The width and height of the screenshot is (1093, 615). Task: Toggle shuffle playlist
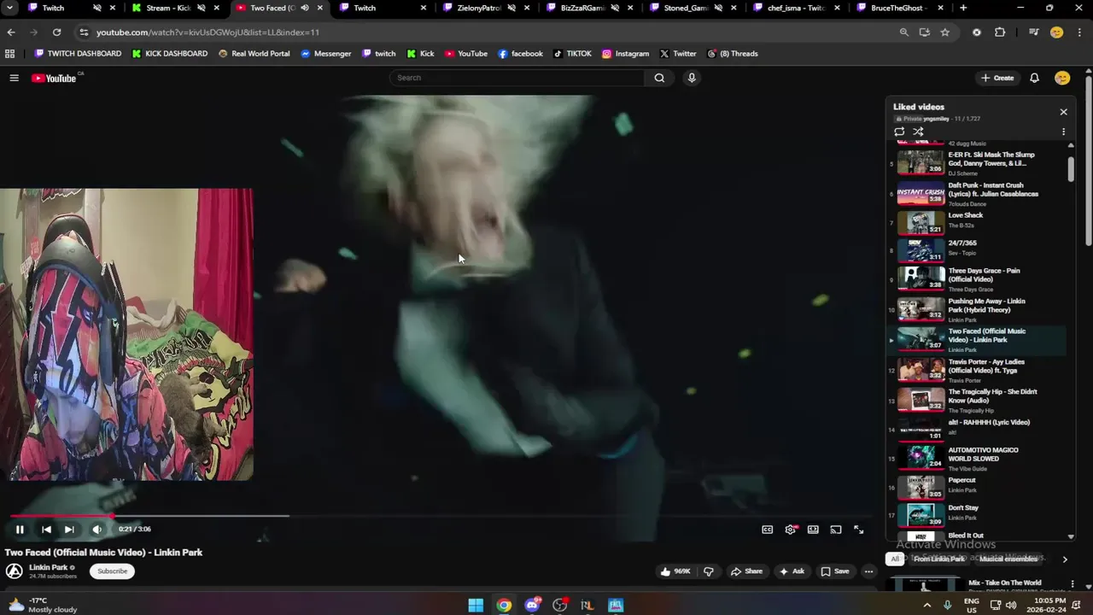(x=918, y=132)
